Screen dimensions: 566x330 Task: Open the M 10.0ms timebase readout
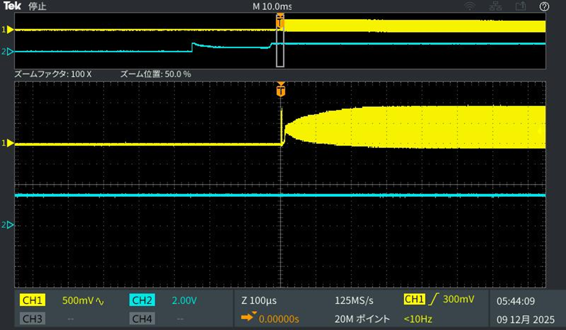click(272, 7)
